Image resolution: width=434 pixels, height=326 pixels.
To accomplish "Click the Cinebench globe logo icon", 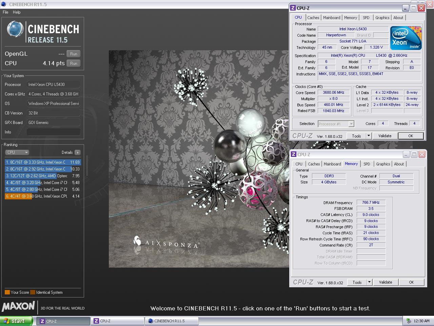I will pyautogui.click(x=15, y=30).
